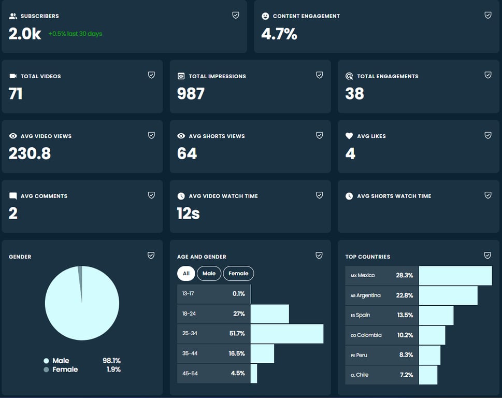502x398 pixels.
Task: Click the shield badge on Gender card
Action: point(151,255)
